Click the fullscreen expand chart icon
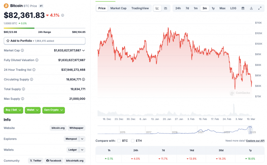This screenshot has height=165, width=267. (x=260, y=8)
